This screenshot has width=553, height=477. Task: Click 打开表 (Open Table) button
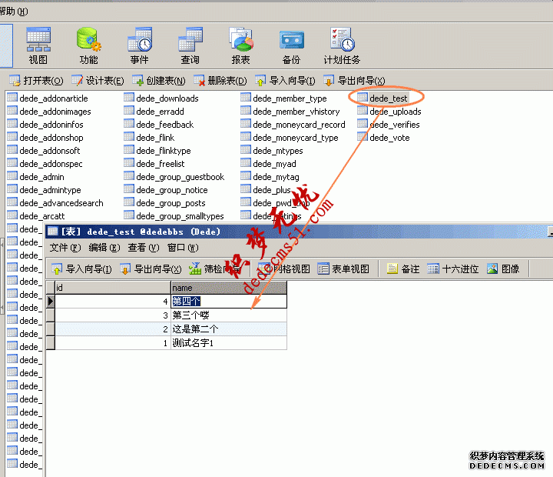click(36, 80)
